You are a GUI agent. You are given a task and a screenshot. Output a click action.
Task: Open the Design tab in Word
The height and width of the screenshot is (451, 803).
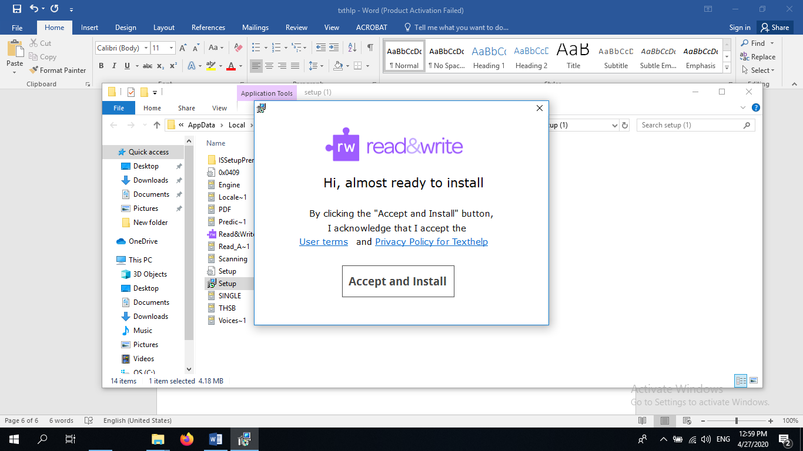125,28
